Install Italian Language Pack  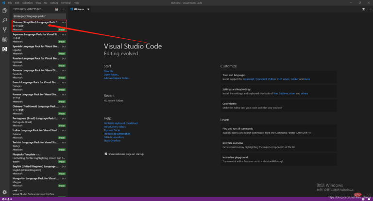coord(62,138)
